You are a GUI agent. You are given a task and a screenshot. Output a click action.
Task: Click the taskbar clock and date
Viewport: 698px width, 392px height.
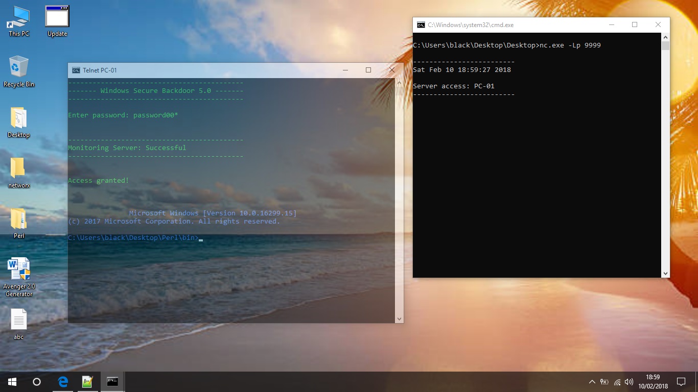click(653, 382)
